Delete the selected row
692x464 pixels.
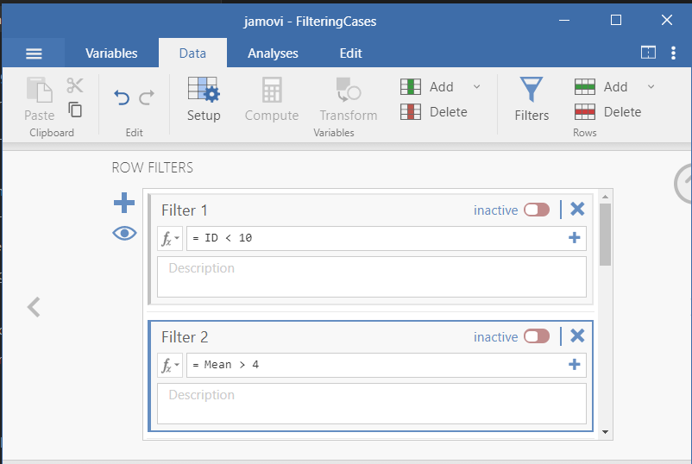click(x=607, y=112)
